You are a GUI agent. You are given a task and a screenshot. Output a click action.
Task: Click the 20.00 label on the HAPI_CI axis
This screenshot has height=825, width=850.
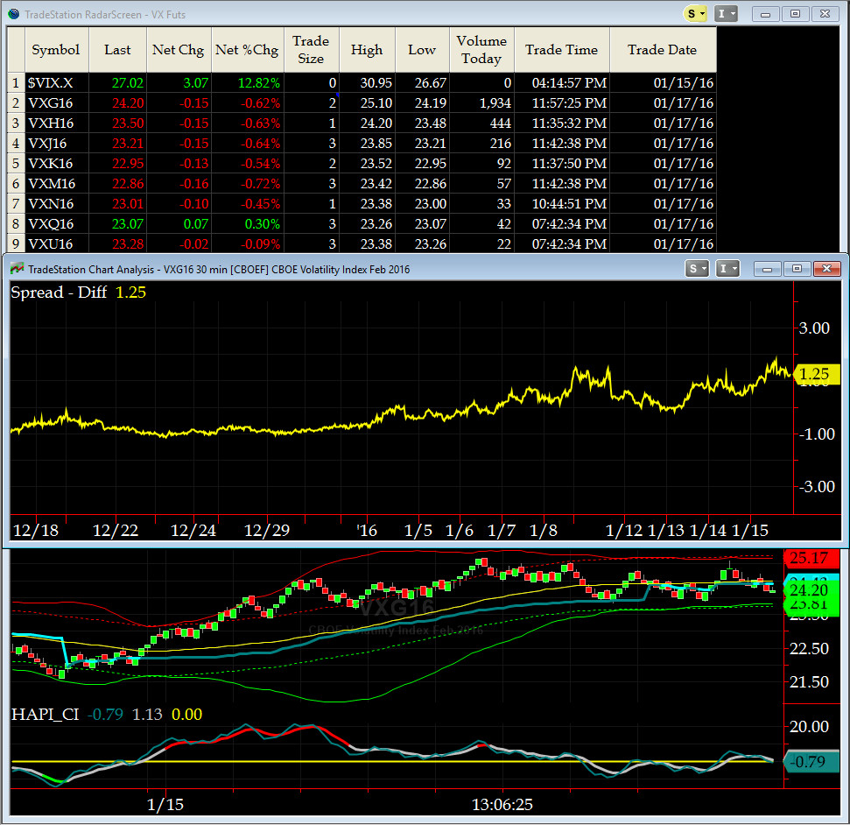tap(809, 726)
